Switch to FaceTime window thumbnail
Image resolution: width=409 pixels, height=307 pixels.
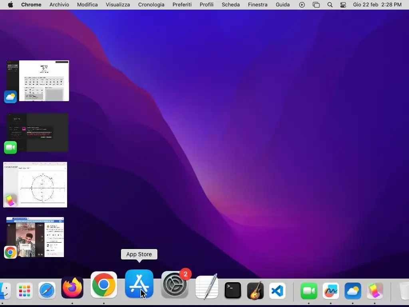click(38, 133)
